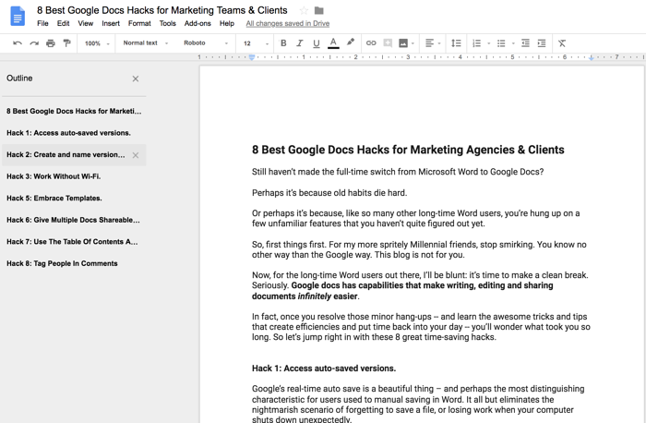Select the Paint format roller
The height and width of the screenshot is (423, 646).
66,42
